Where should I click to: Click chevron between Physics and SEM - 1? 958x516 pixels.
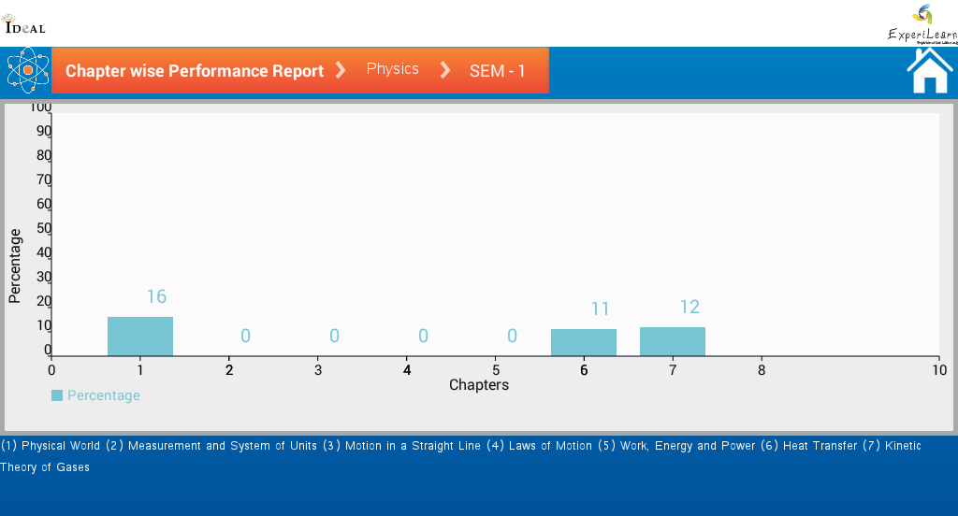(445, 70)
